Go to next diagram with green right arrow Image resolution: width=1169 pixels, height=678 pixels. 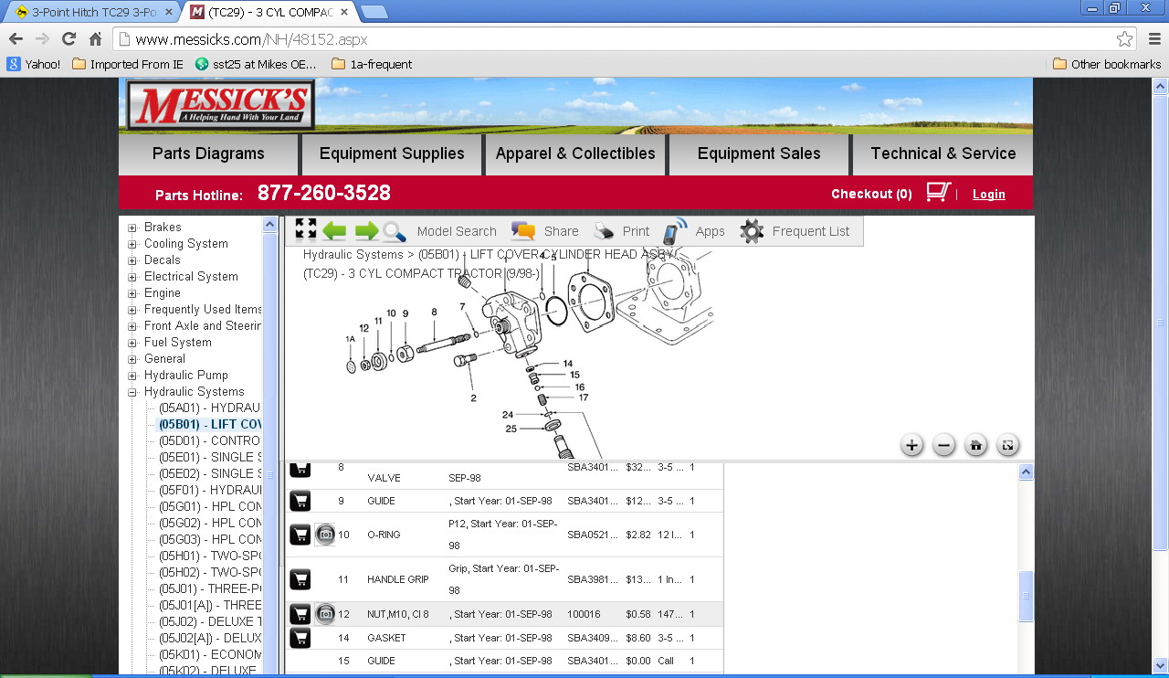point(366,231)
